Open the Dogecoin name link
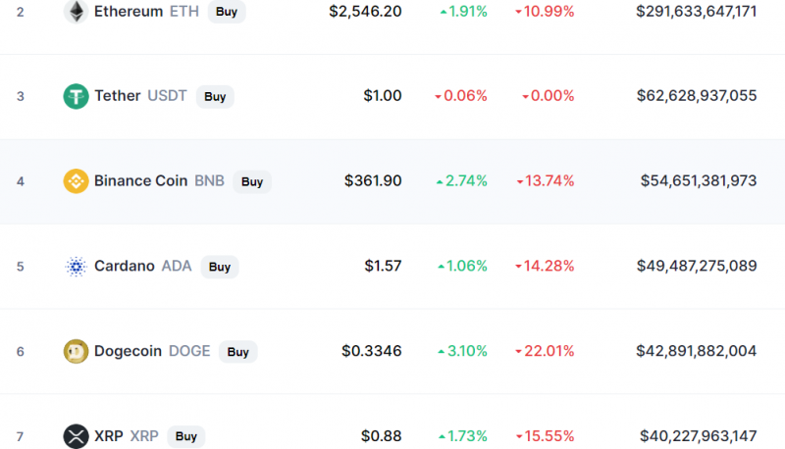 pyautogui.click(x=129, y=351)
